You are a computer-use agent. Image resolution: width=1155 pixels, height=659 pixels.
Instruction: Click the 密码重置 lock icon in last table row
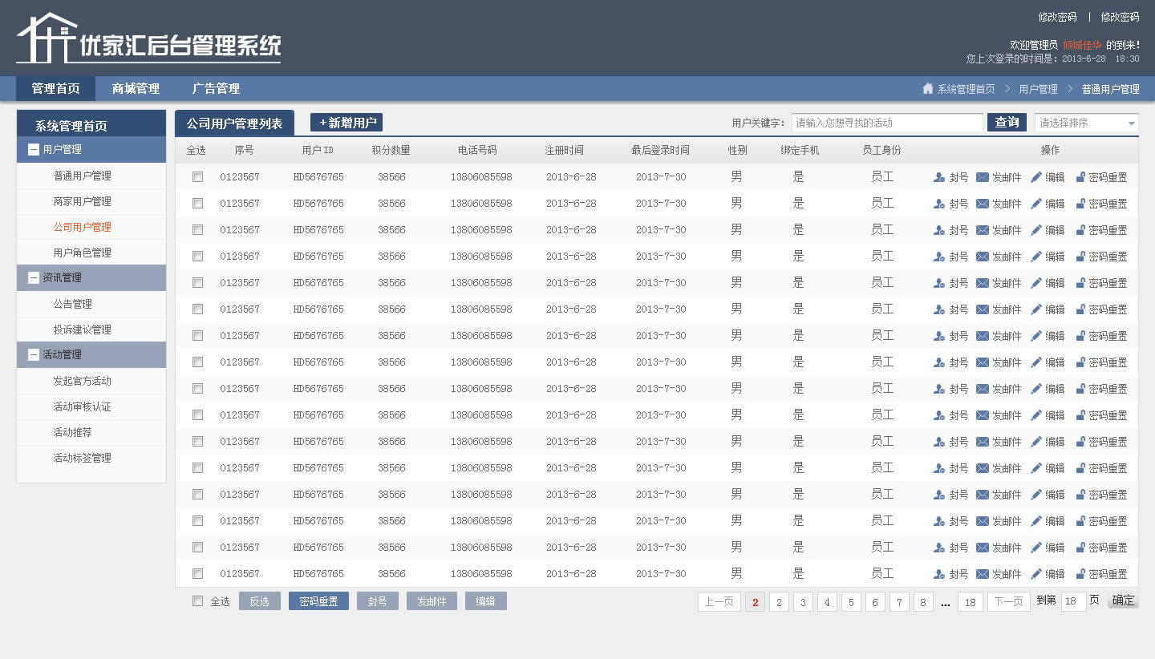pos(1080,574)
